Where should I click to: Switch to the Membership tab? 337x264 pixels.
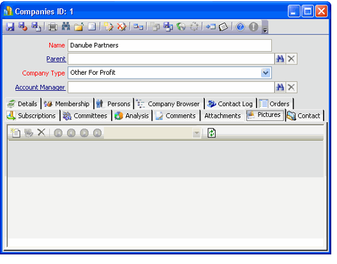(67, 104)
